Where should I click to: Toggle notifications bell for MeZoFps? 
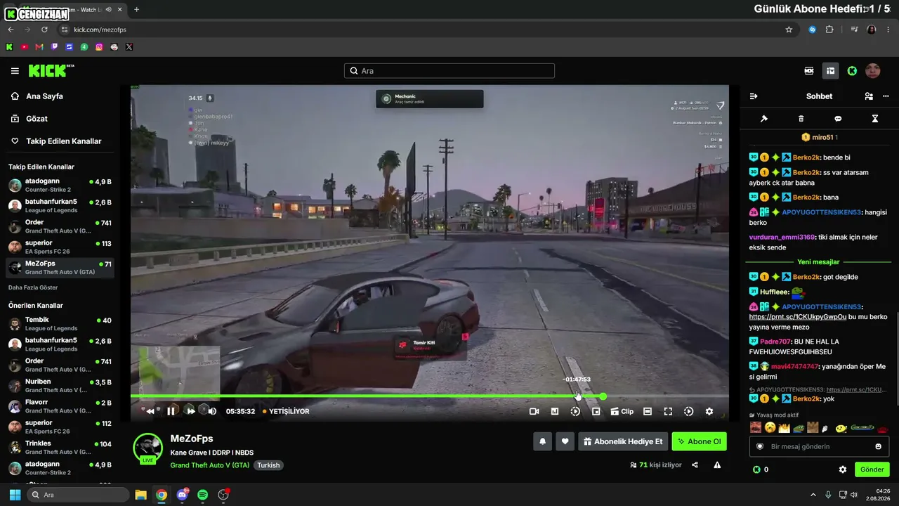[x=542, y=441]
